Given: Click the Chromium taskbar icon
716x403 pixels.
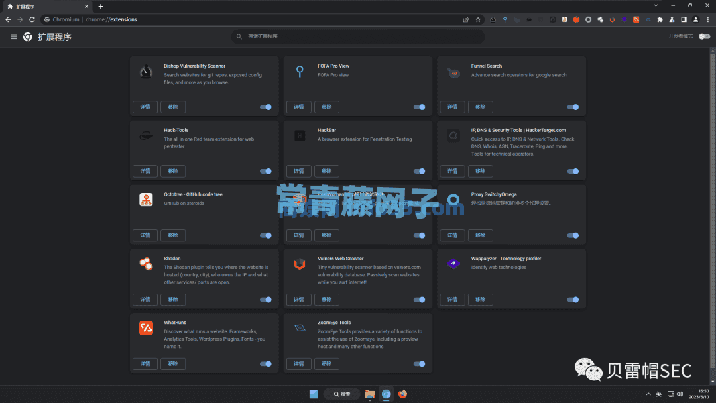Looking at the screenshot, I should (387, 394).
